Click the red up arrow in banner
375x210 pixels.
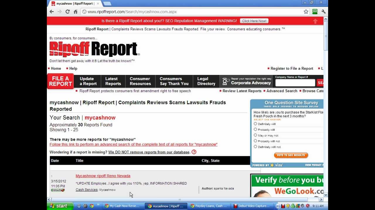[x=315, y=21]
